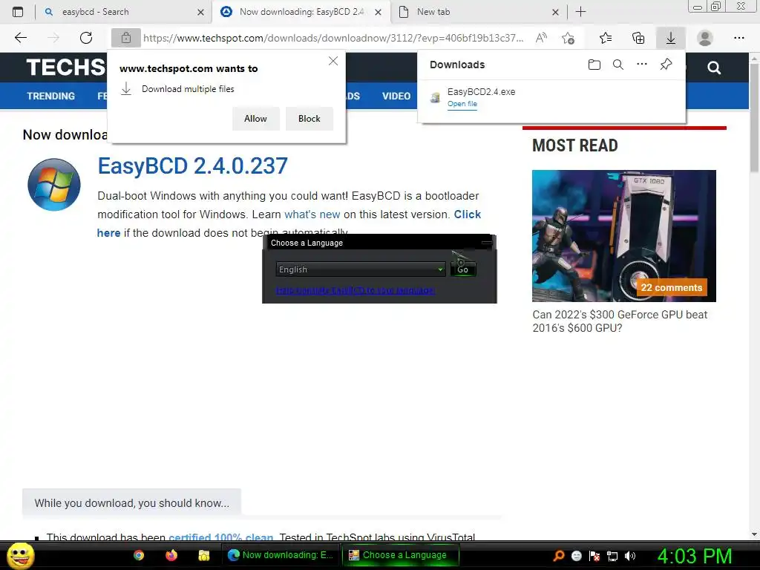Allow downloading multiple files
This screenshot has width=760, height=570.
[255, 119]
